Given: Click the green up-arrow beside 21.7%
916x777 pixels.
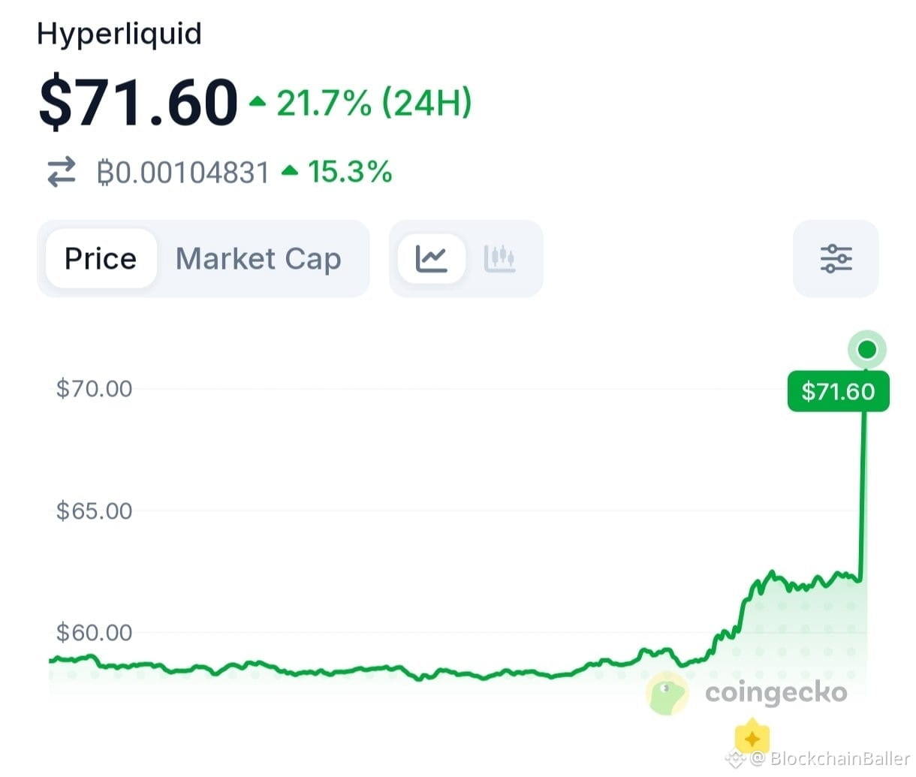Looking at the screenshot, I should (x=258, y=101).
